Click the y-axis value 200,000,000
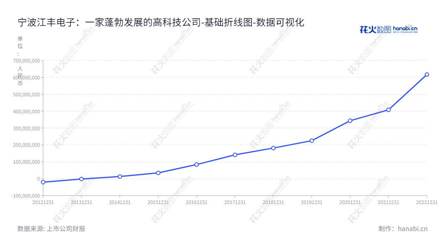Screen dimensions: 443x250 point(26,145)
